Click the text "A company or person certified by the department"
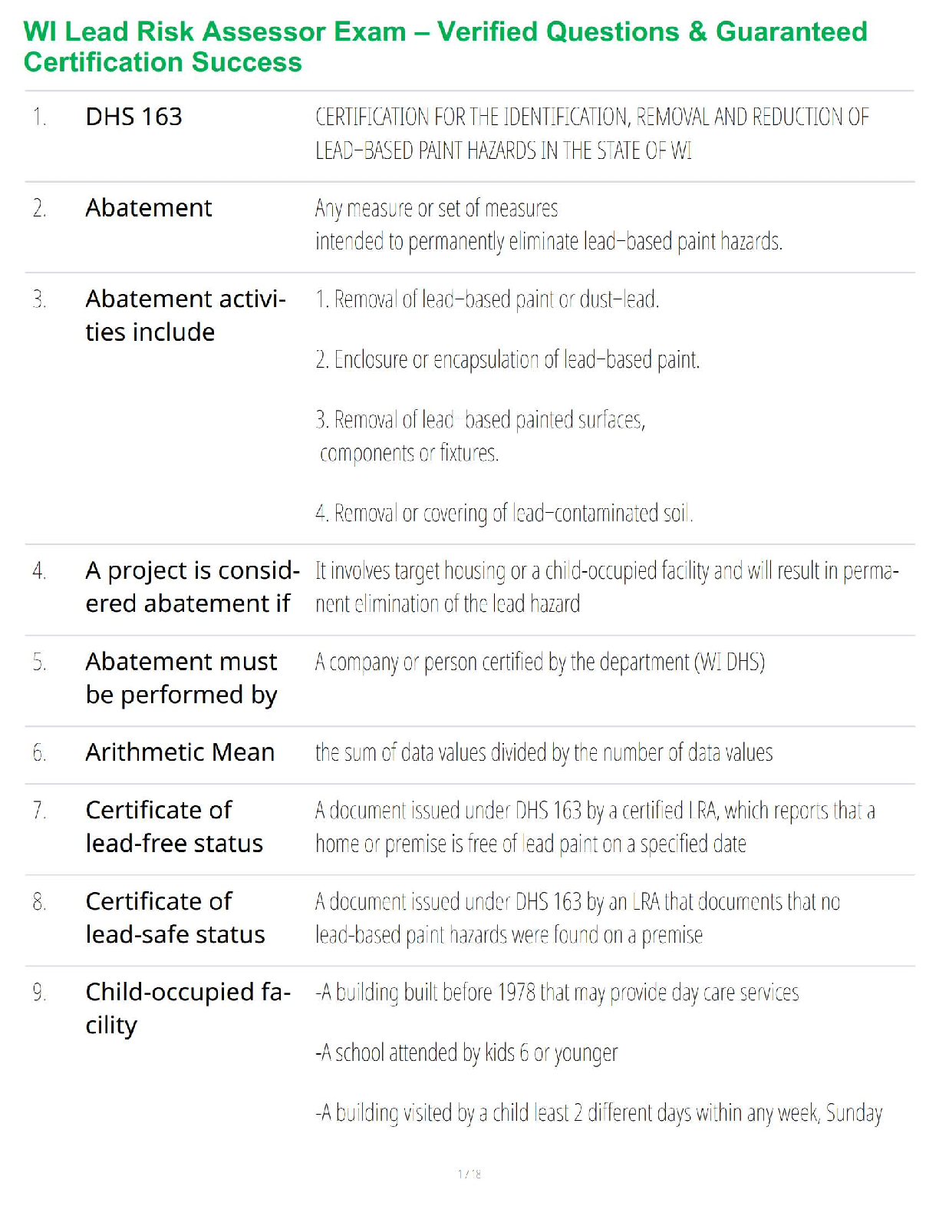939x1216 pixels. tap(540, 662)
